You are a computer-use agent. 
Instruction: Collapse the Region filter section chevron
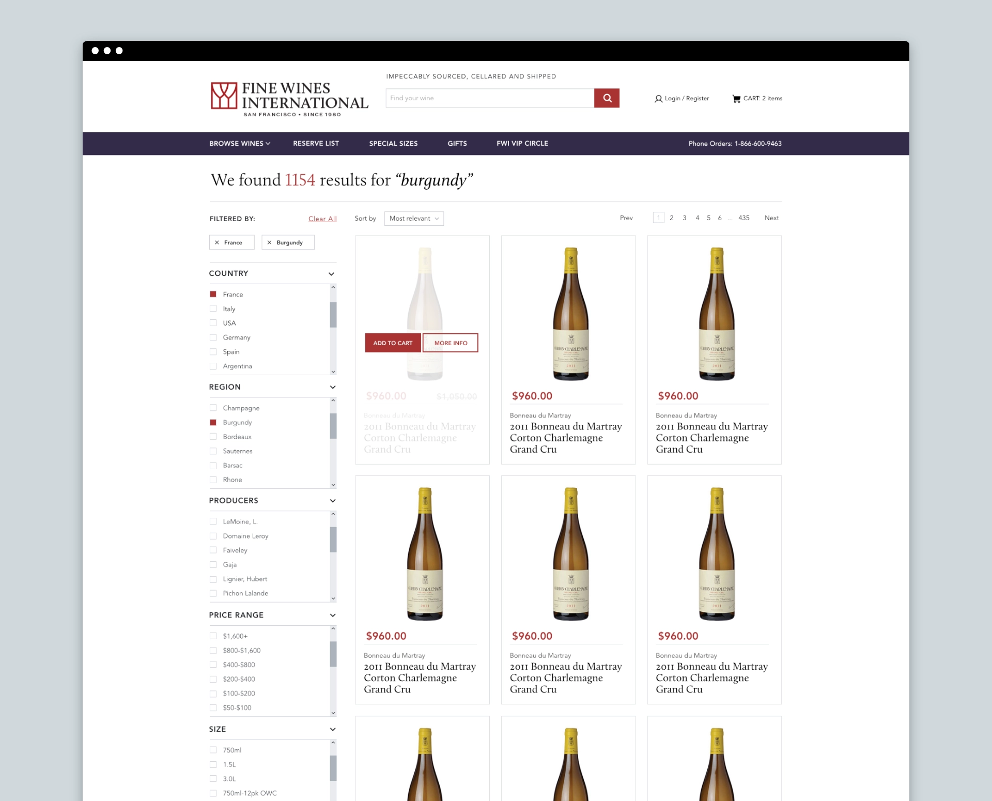[x=333, y=387]
